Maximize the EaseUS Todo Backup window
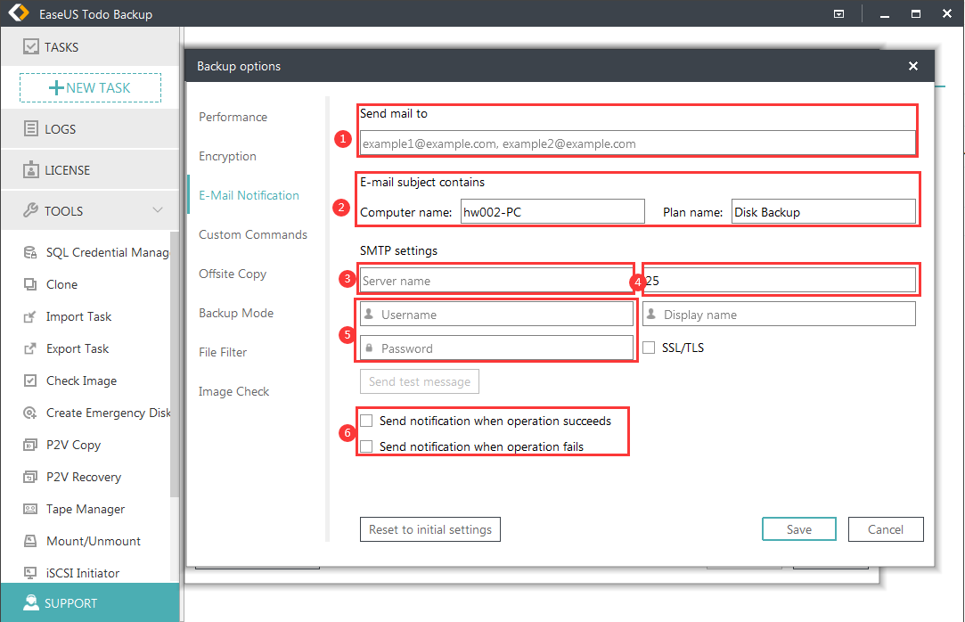Screen dimensions: 965x622 tap(916, 13)
